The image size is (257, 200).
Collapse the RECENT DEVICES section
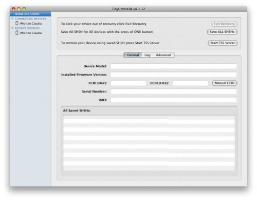coord(12,28)
